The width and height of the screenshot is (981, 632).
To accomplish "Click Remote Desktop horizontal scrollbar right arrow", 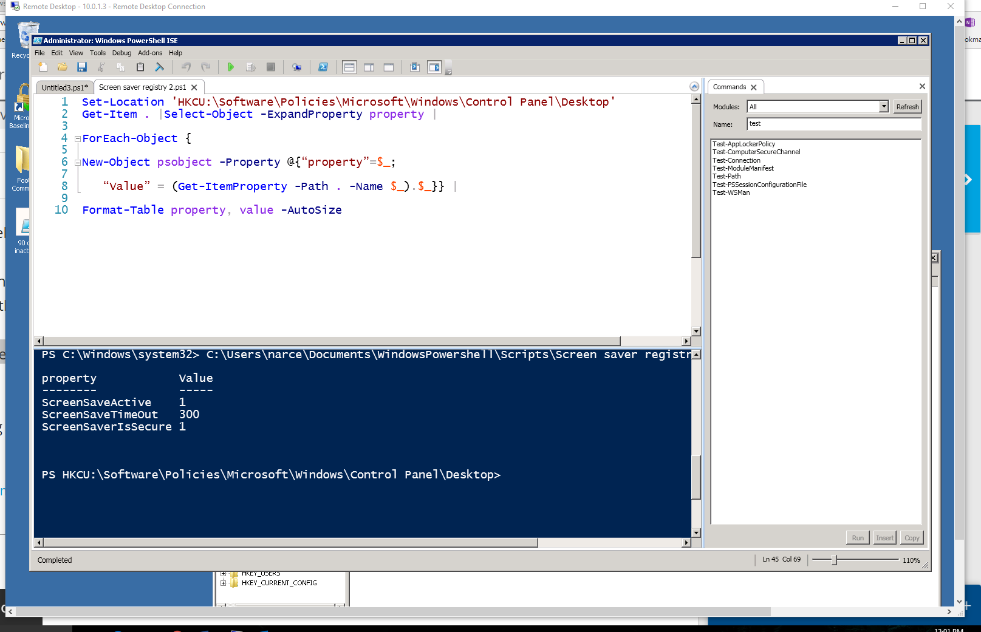I will (949, 611).
